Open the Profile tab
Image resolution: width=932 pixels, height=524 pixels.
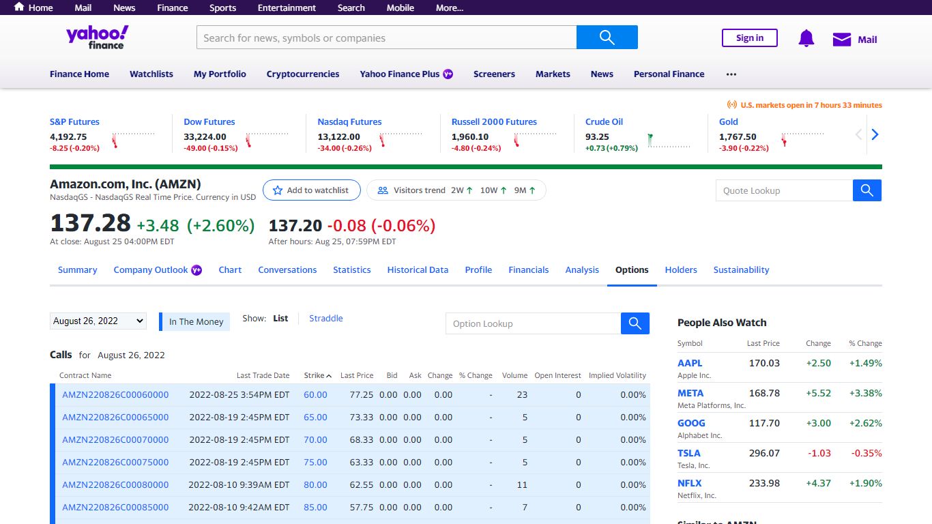point(478,270)
